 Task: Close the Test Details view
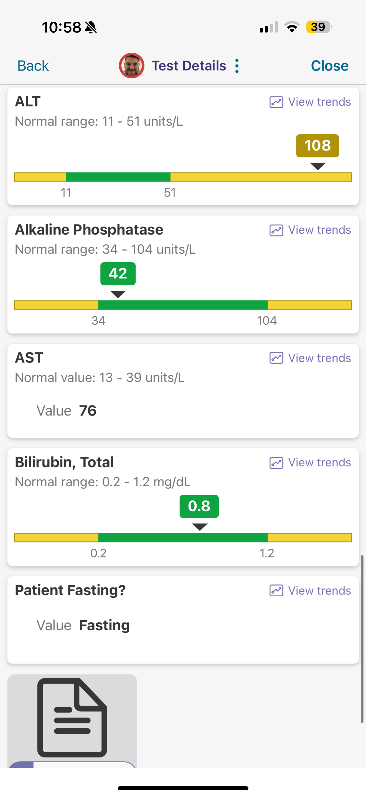tap(329, 66)
